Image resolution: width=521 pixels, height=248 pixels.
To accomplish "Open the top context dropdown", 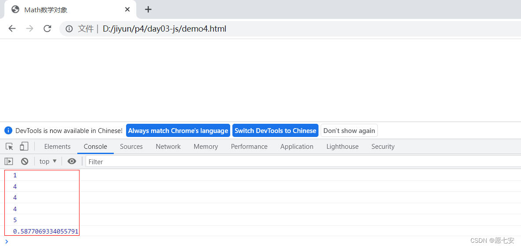I will pos(48,162).
